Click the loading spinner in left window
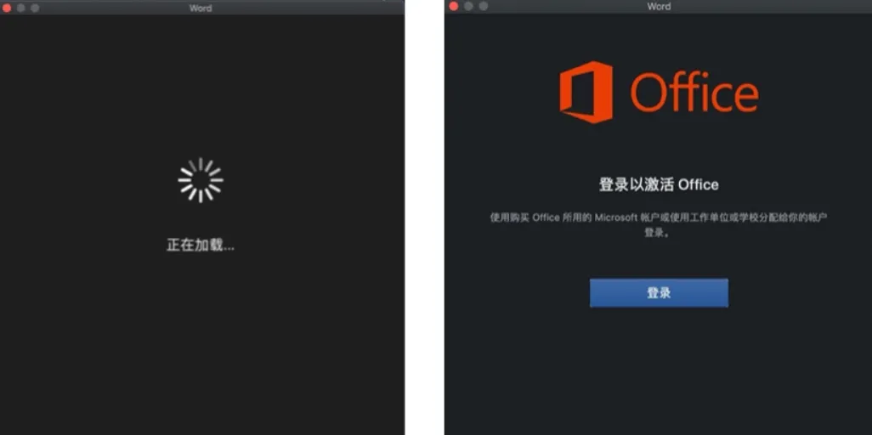This screenshot has height=435, width=872. [x=201, y=180]
